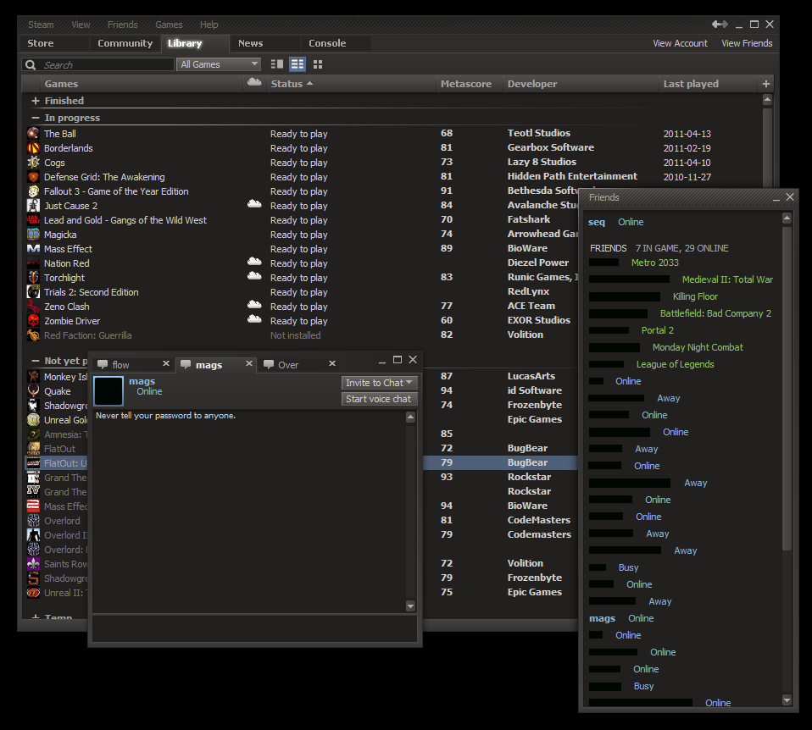The height and width of the screenshot is (730, 812).
Task: Open the Steam menu
Action: click(x=41, y=25)
